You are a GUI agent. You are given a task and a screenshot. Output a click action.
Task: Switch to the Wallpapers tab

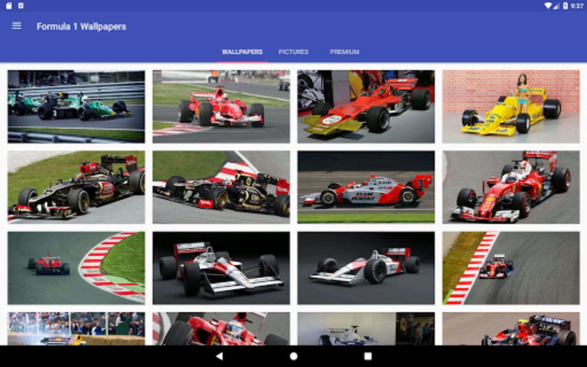(242, 52)
